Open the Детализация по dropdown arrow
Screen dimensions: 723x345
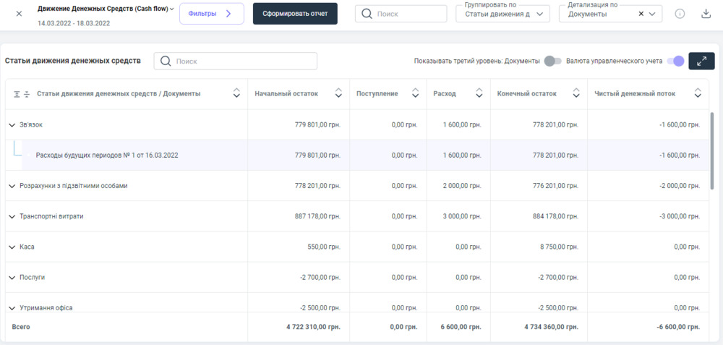(x=654, y=14)
